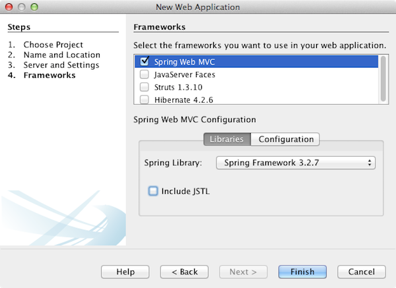The height and width of the screenshot is (288, 396).
Task: Click the Name and Location step
Action: (x=61, y=55)
